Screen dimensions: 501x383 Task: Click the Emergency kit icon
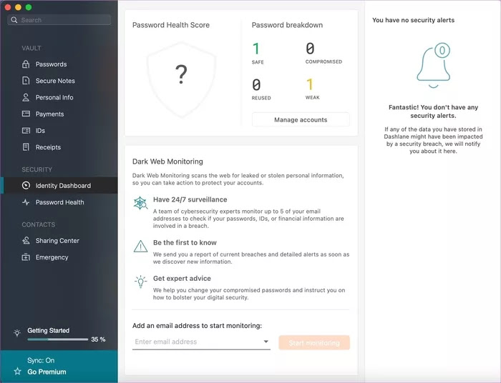click(26, 257)
